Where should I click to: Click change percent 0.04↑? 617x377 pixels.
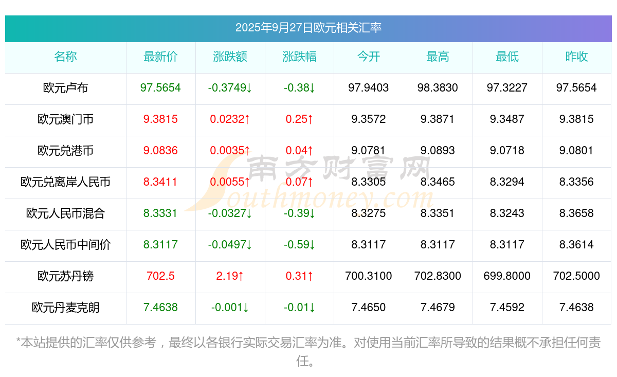pos(299,151)
